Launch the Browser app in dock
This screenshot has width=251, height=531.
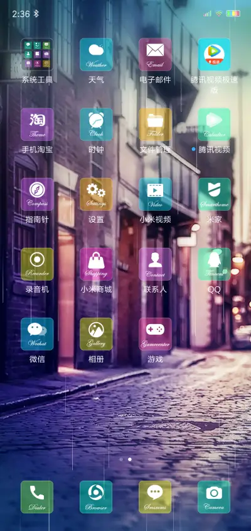tap(96, 497)
